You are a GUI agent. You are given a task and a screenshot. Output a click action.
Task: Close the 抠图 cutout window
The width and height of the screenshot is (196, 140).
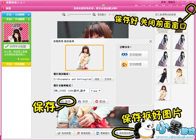(192, 9)
